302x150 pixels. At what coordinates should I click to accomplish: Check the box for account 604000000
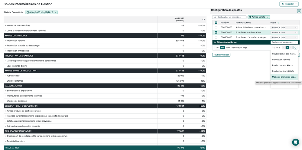(216, 27)
